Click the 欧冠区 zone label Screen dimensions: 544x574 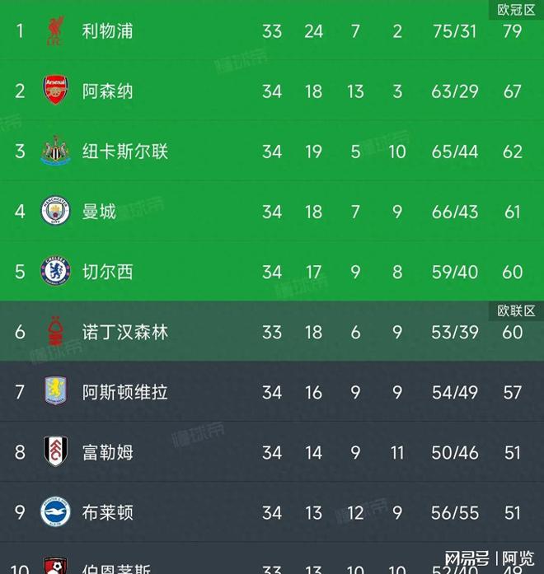click(x=516, y=10)
